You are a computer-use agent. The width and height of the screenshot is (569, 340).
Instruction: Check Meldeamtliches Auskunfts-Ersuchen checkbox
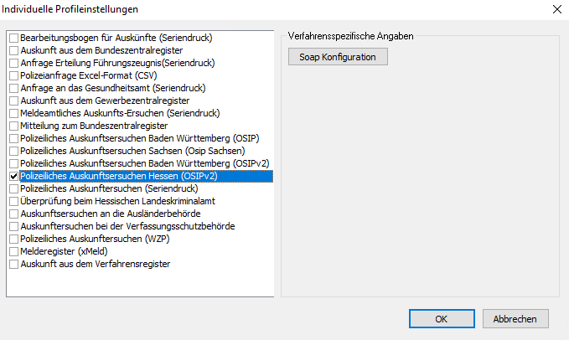(x=13, y=114)
